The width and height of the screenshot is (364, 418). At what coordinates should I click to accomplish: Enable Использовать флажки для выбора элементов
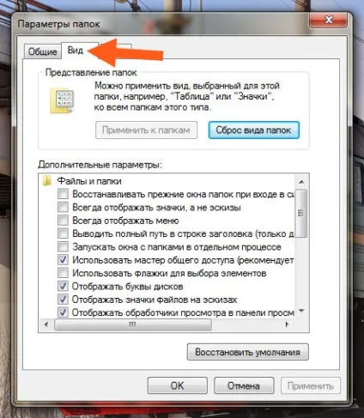(x=63, y=273)
